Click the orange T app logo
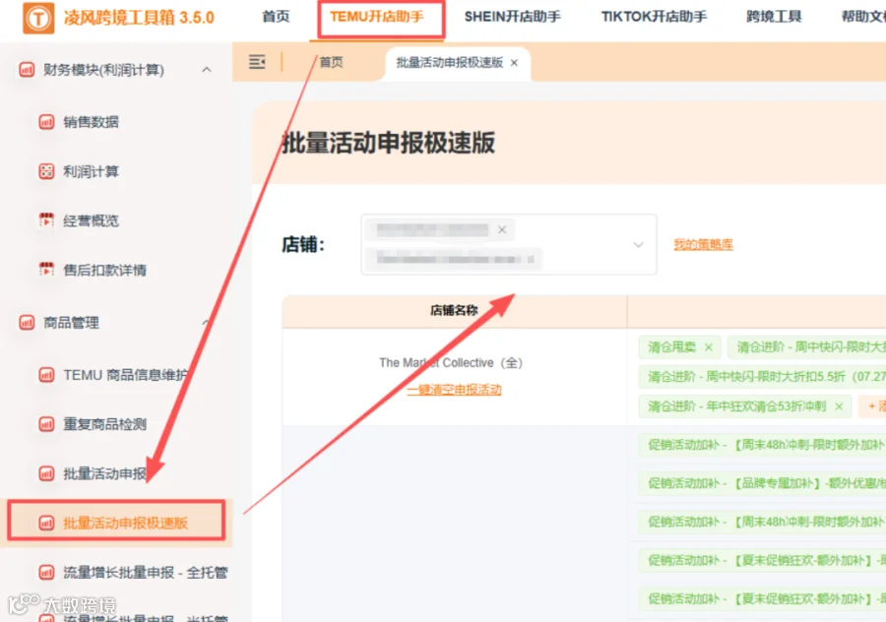The height and width of the screenshot is (622, 886). coord(38,18)
